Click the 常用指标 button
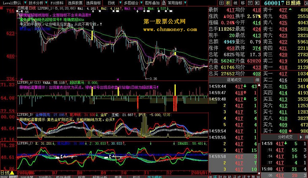The height and width of the screenshot is (178, 308). [x=175, y=3]
